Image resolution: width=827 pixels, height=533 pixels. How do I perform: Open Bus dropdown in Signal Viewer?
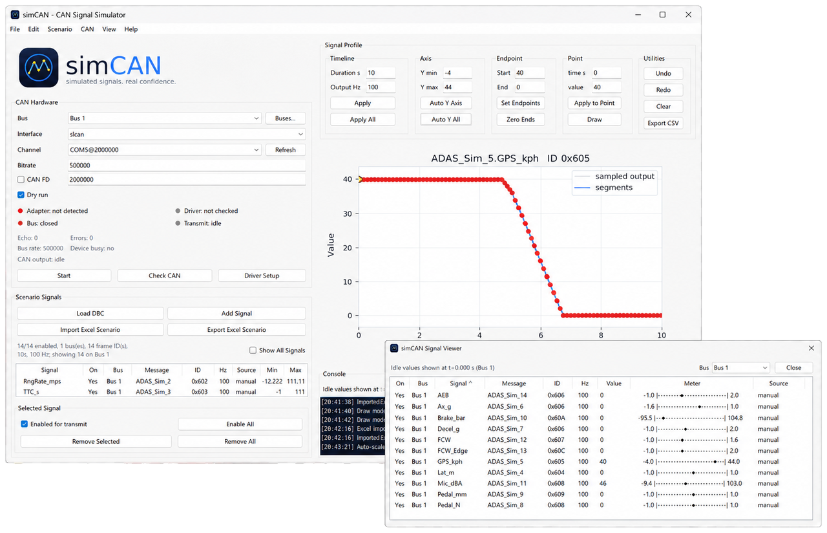[x=740, y=367]
